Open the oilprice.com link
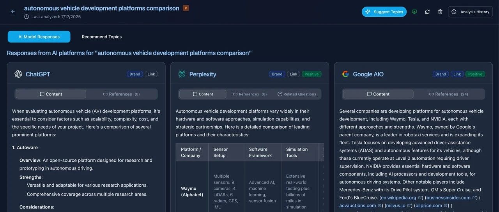This screenshot has height=212, width=499. 429,205
